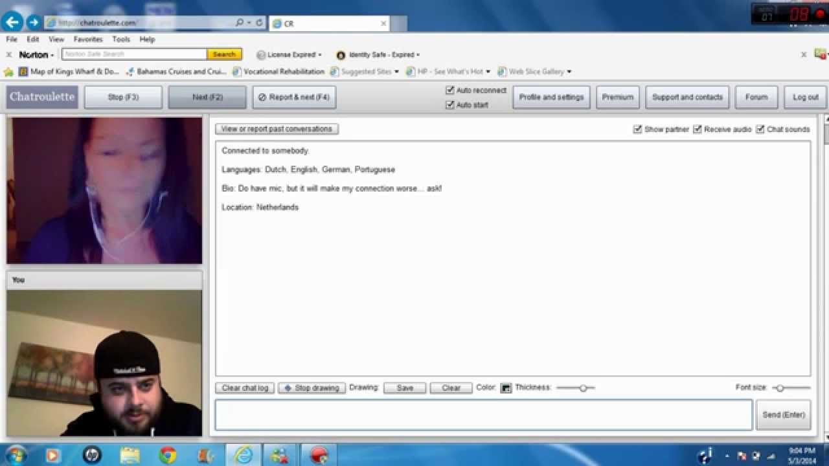Open the media player taskbar icon
Viewport: 829px width, 466px height.
53,454
